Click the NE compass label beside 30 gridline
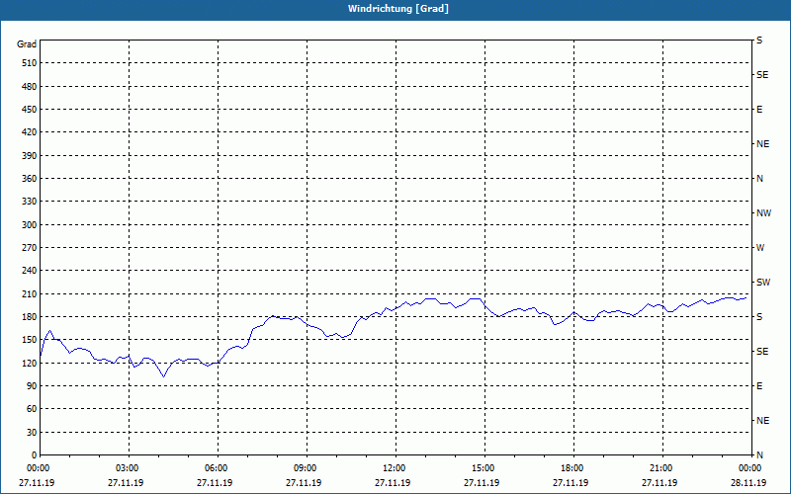This screenshot has width=791, height=494. click(762, 421)
